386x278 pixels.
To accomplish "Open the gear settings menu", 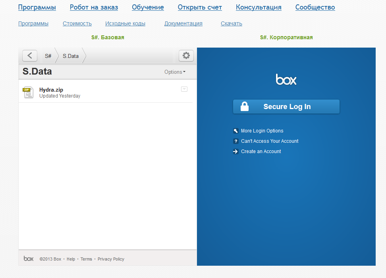I will [186, 56].
